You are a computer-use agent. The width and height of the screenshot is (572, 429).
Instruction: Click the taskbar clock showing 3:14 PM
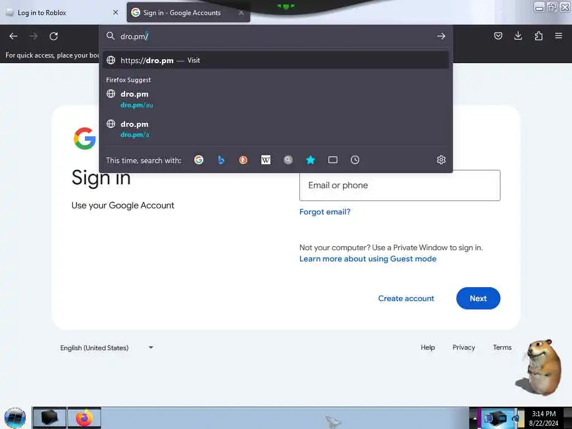(x=544, y=418)
